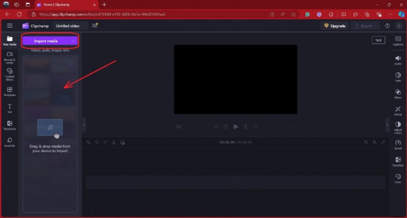The image size is (407, 218).
Task: Undo the last action
Action: (x=97, y=142)
